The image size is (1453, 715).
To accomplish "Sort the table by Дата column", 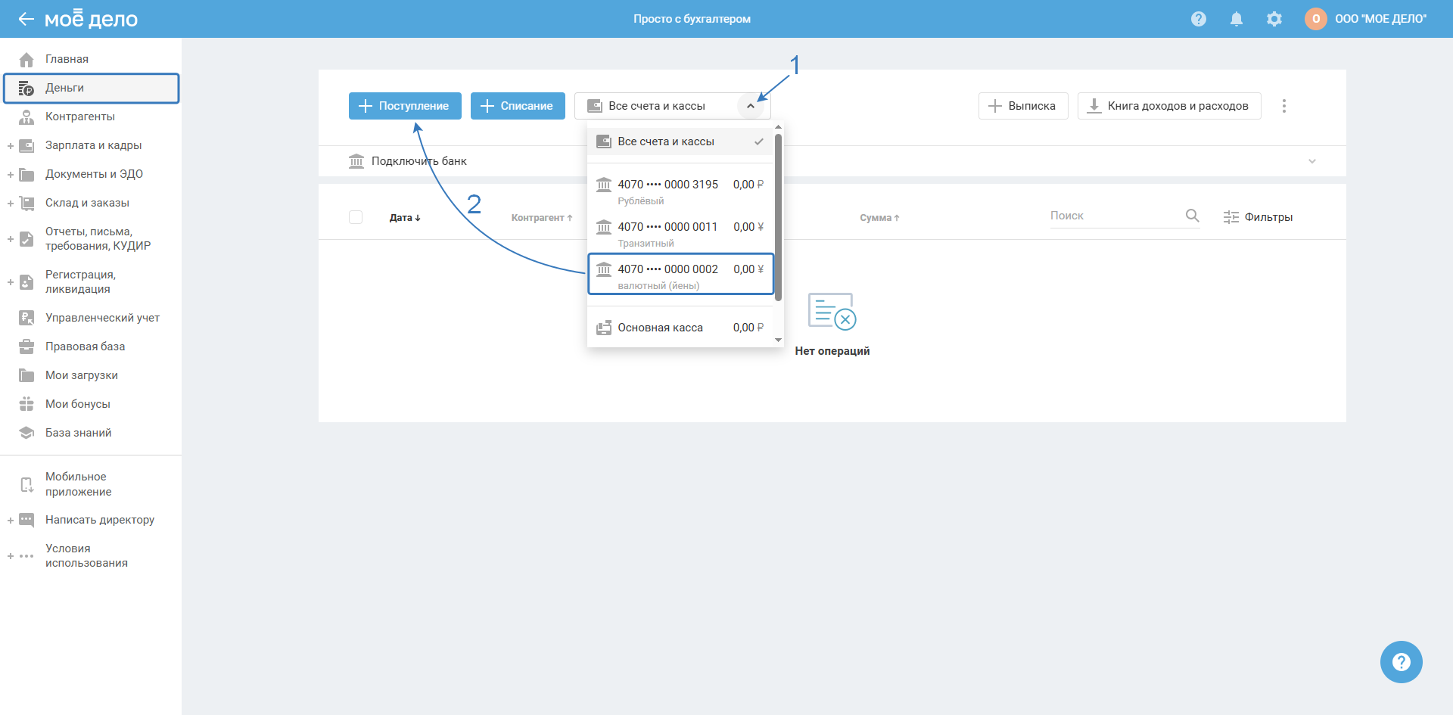I will point(405,218).
